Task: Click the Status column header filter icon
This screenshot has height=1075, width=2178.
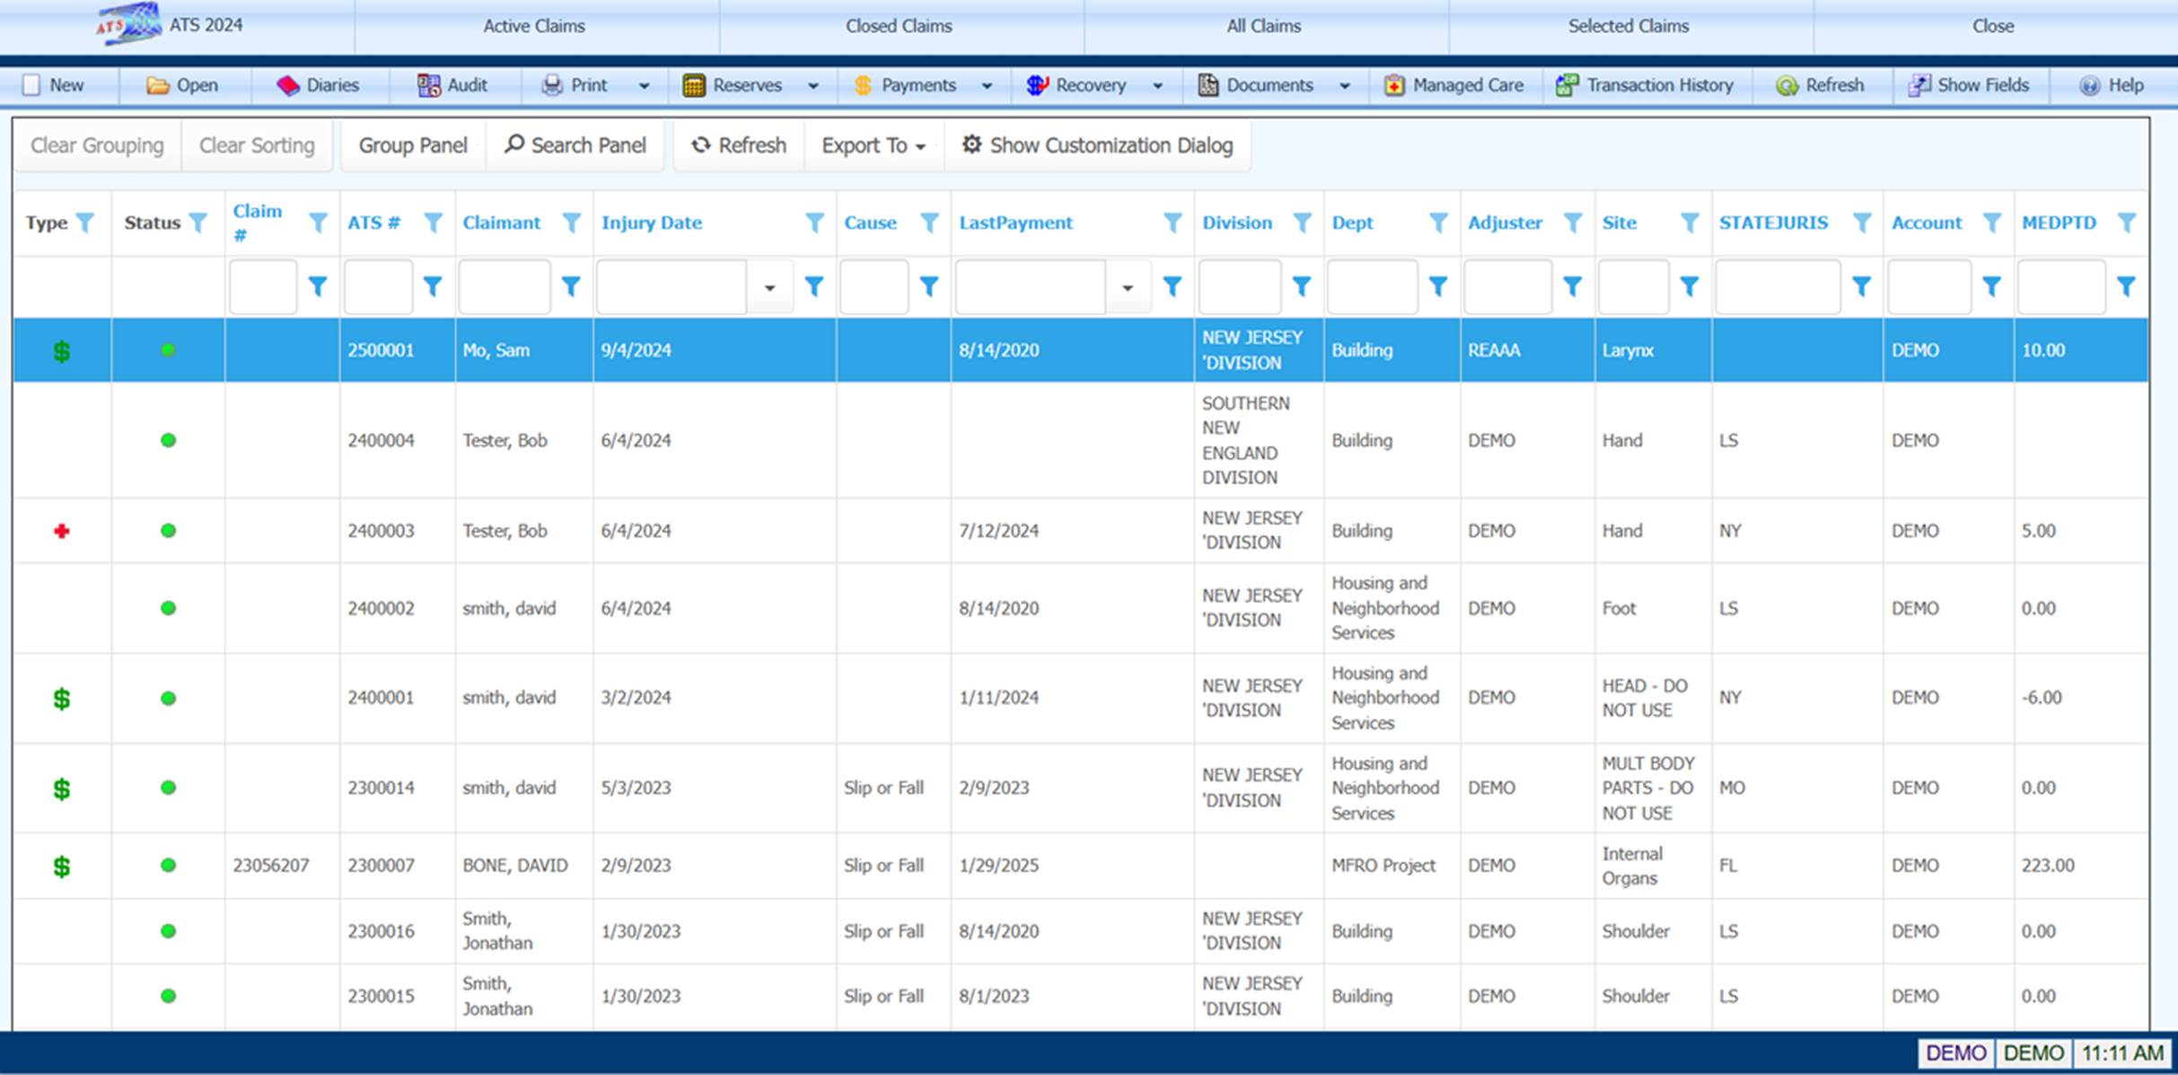Action: tap(198, 223)
